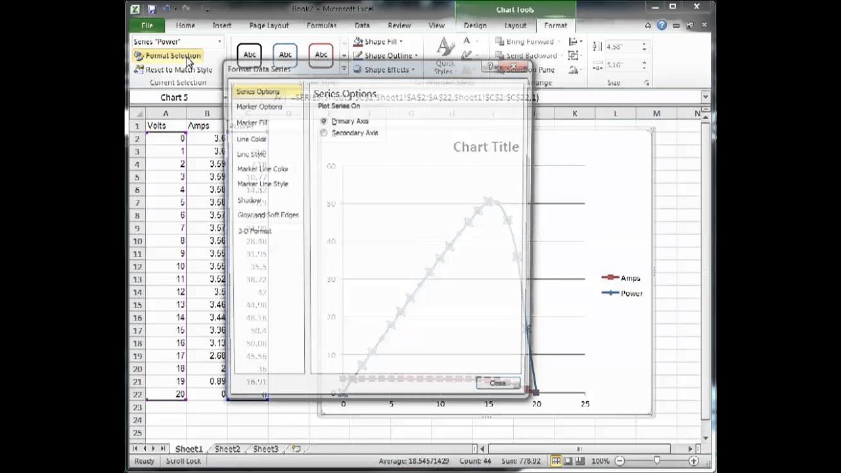Screen dimensions: 841x473
Task: Select the Volts header cell A1
Action: click(x=166, y=125)
